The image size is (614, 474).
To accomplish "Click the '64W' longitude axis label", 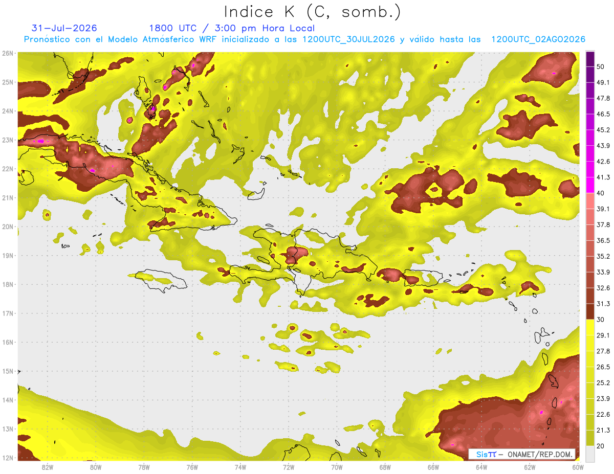I will point(481,467).
